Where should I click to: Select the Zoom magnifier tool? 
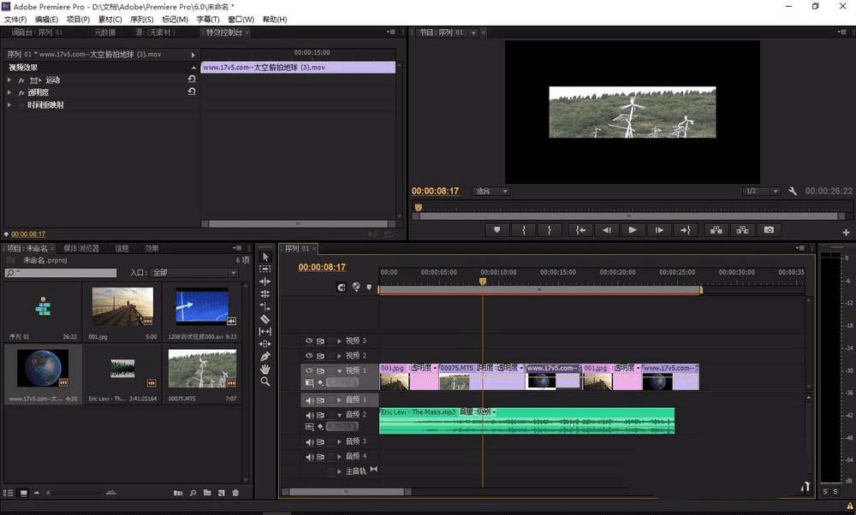[x=265, y=382]
